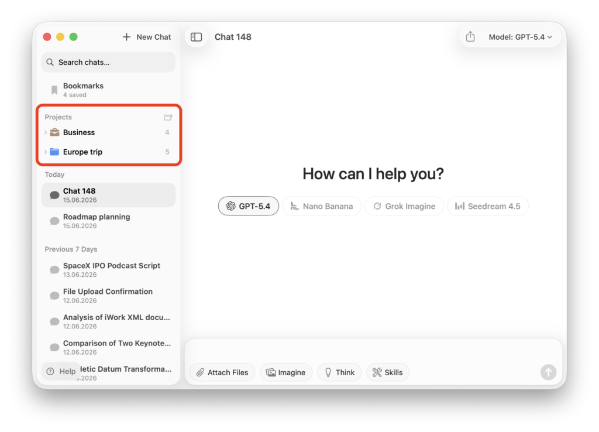Open the Model: GPT-5.4 dropdown
The width and height of the screenshot is (599, 432).
pos(520,37)
